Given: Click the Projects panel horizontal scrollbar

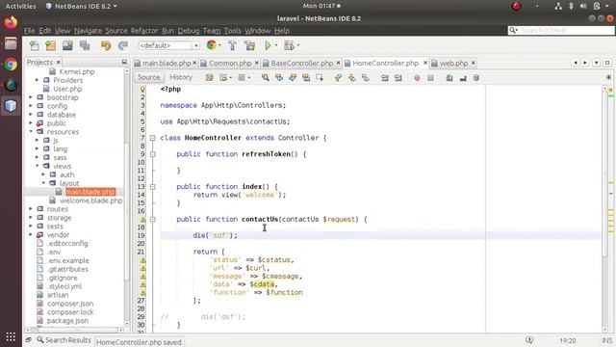Looking at the screenshot, I should (75, 330).
